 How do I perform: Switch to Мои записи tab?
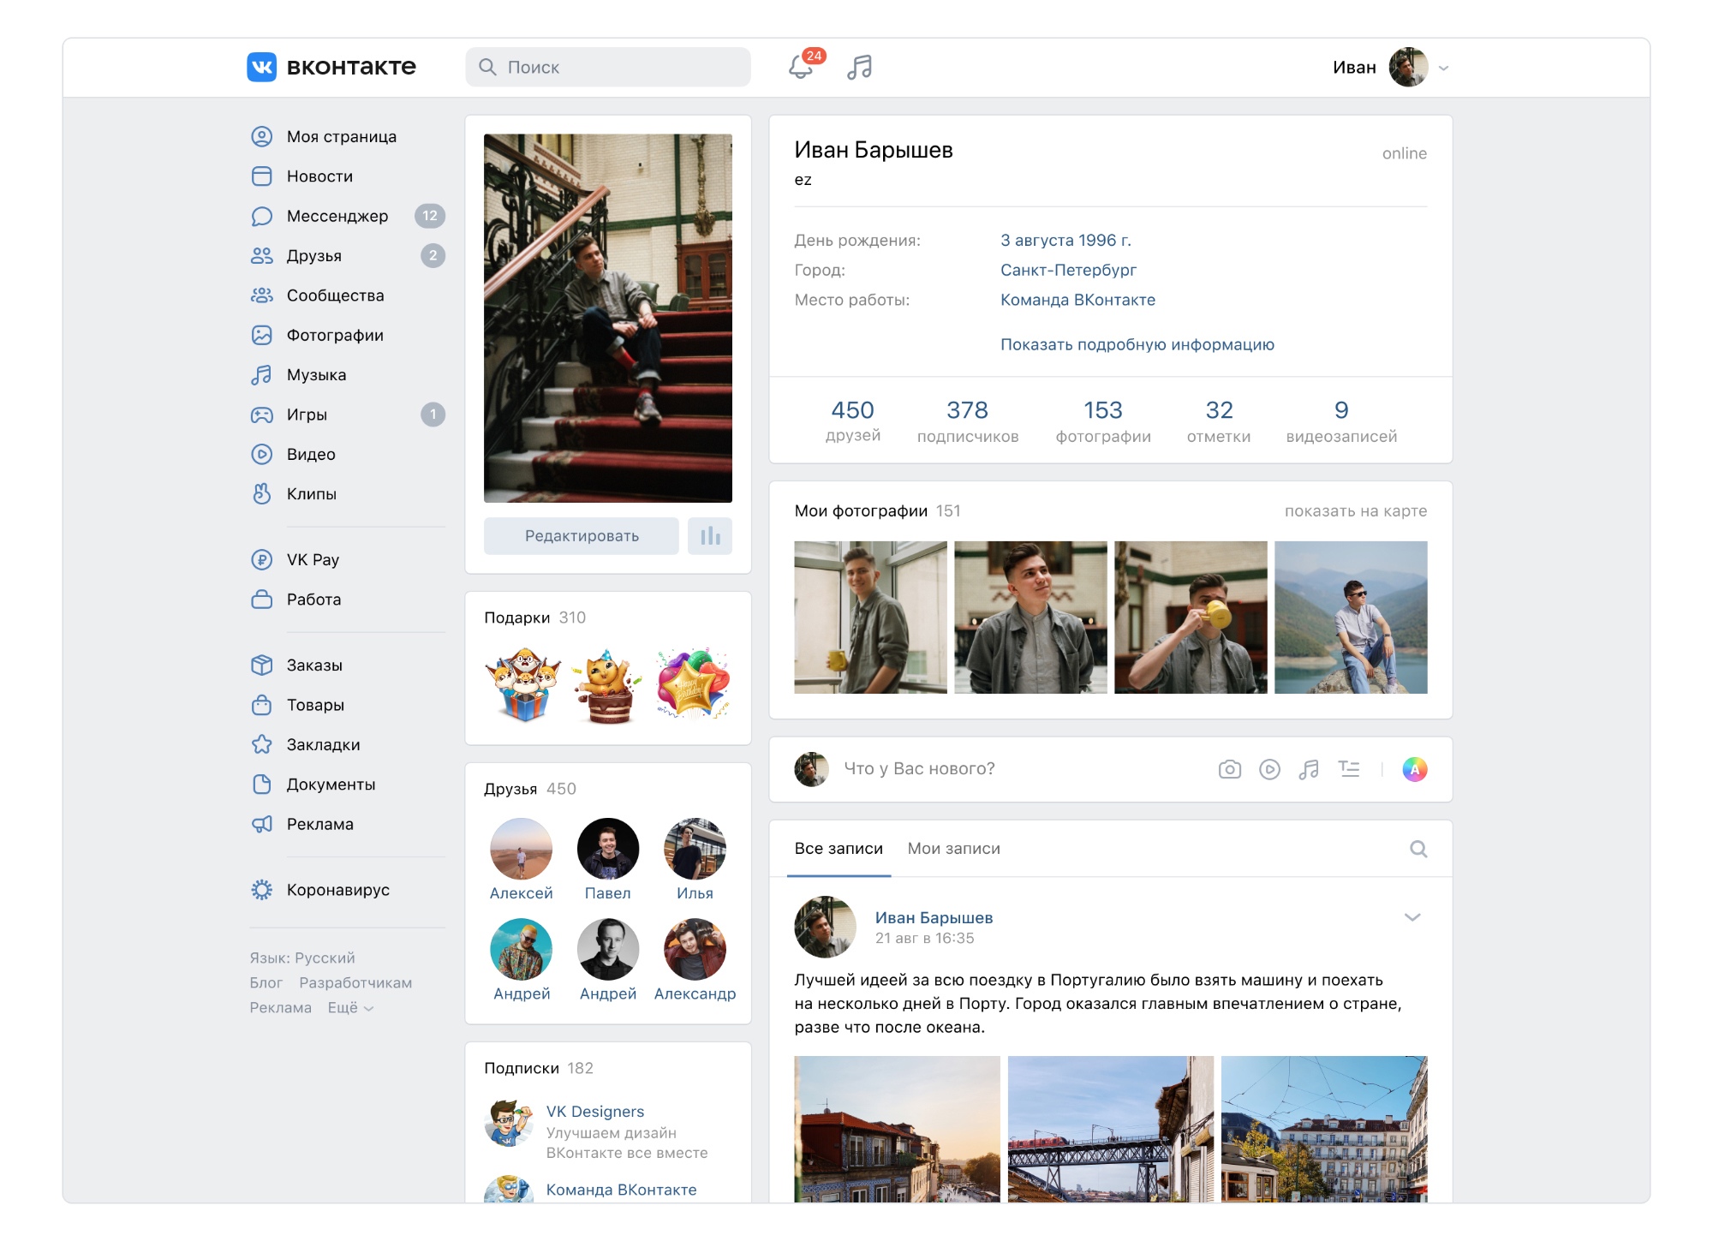[x=953, y=849]
